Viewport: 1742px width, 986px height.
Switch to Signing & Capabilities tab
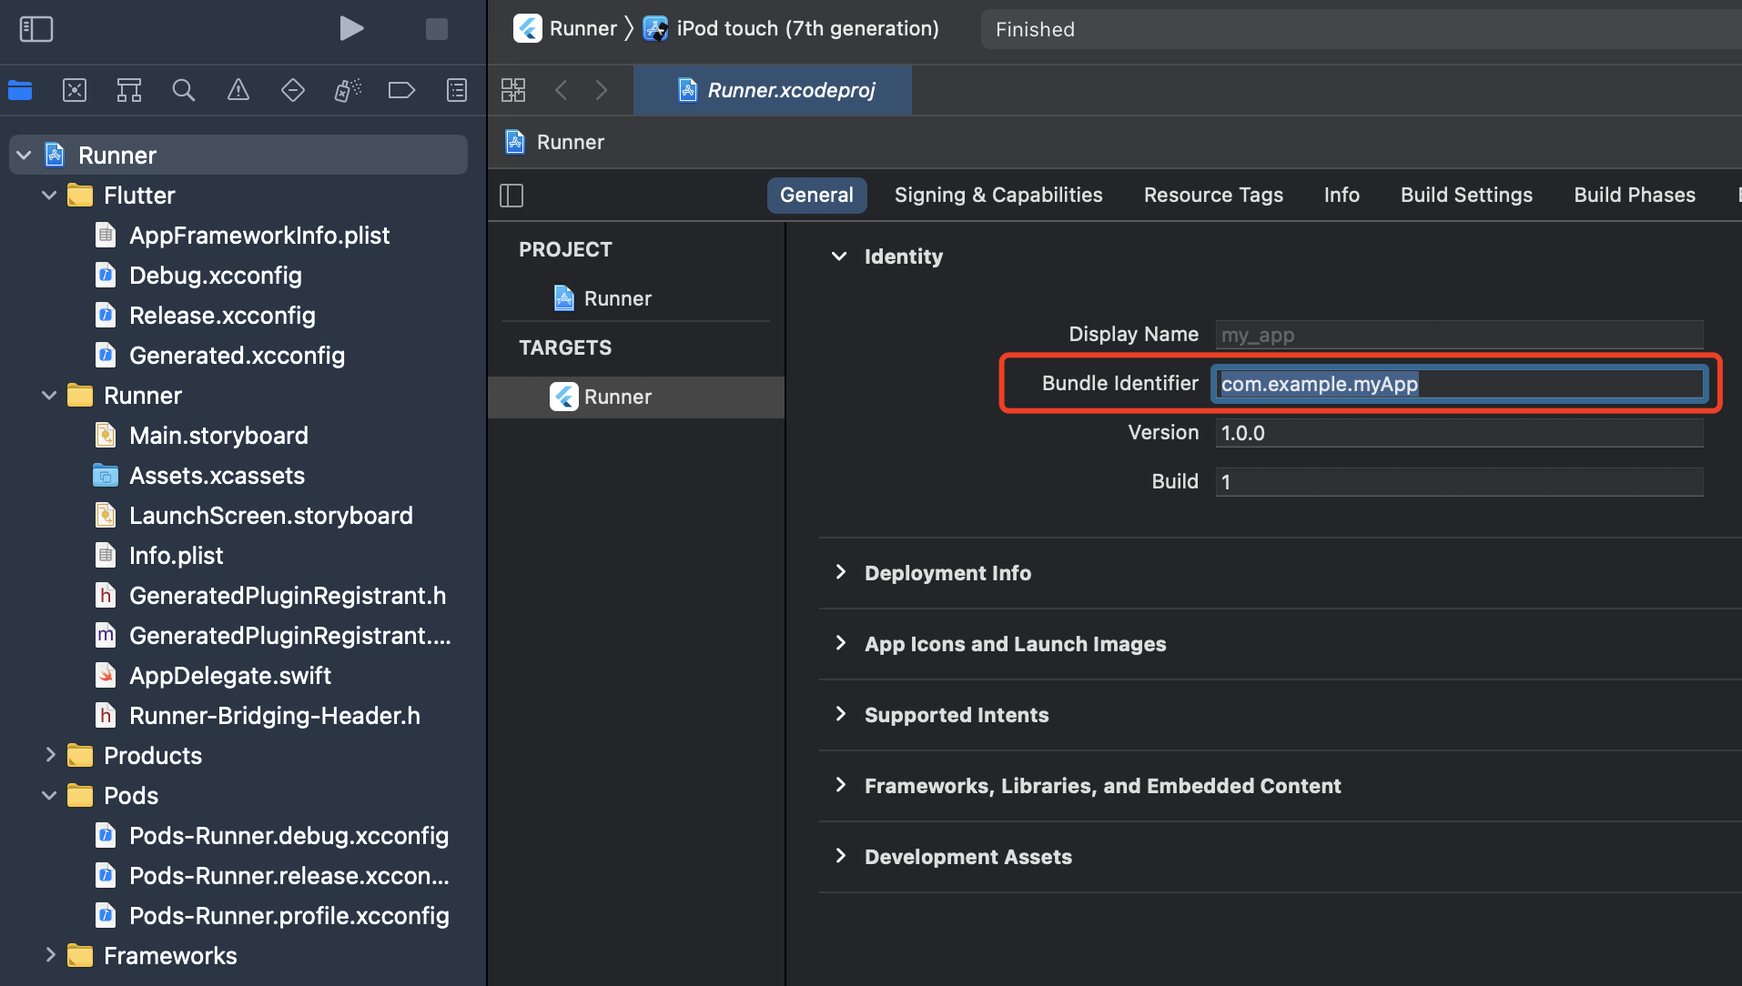pyautogui.click(x=998, y=196)
